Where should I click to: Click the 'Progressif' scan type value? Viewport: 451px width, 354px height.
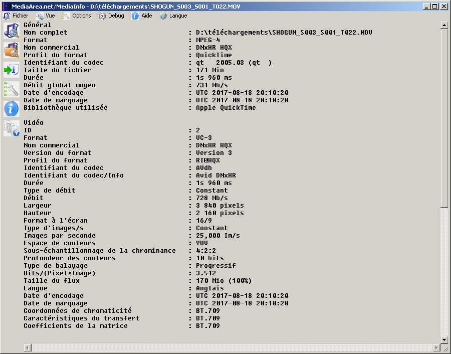tap(215, 266)
